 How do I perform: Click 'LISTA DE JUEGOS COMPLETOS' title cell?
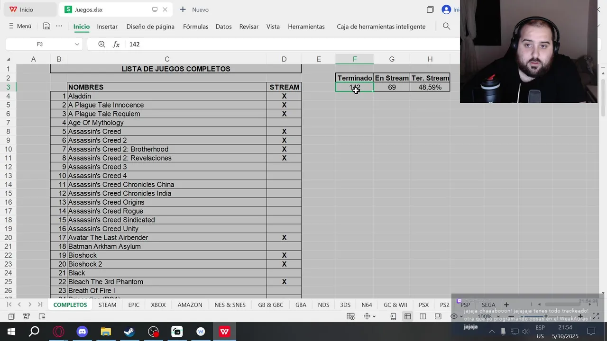click(175, 69)
